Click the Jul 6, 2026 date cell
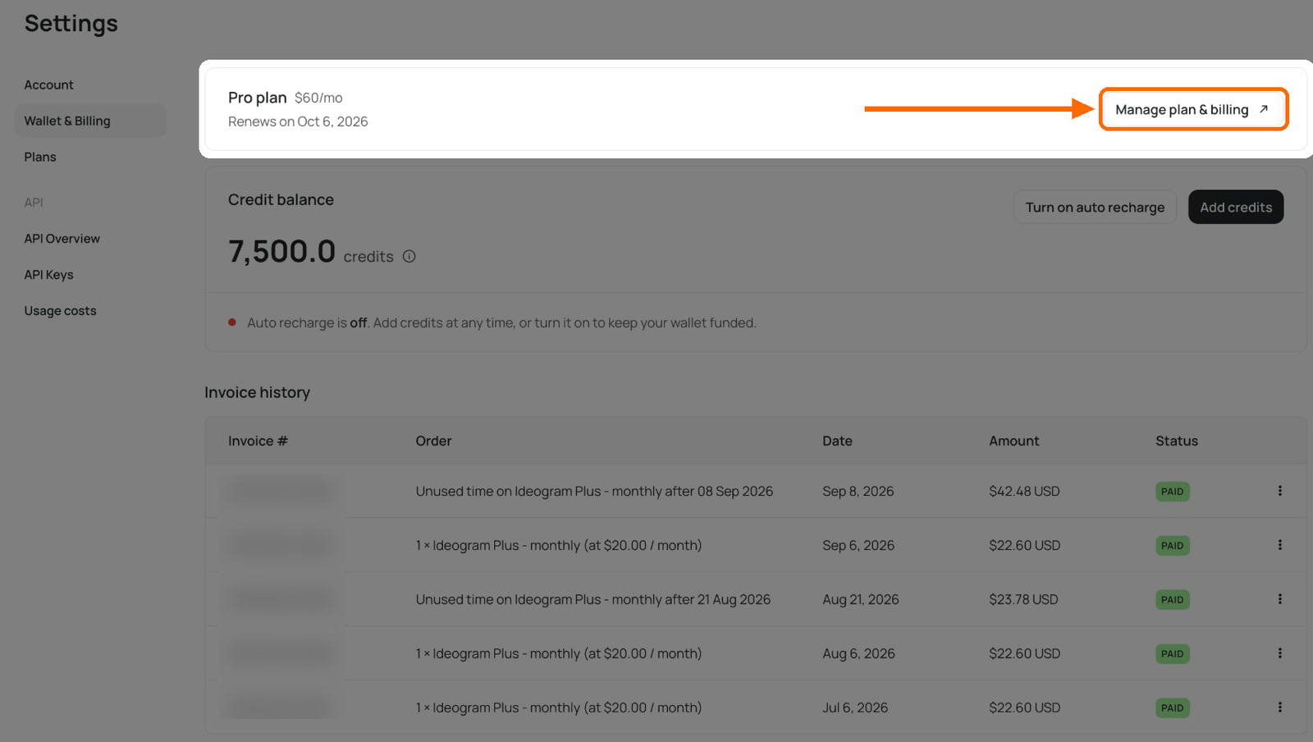The height and width of the screenshot is (742, 1313). (855, 708)
